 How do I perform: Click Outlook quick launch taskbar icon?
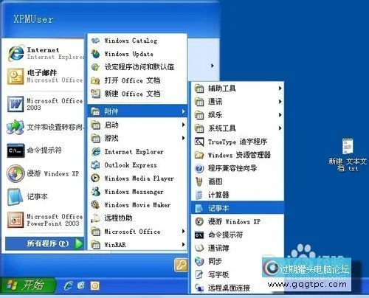[95, 285]
